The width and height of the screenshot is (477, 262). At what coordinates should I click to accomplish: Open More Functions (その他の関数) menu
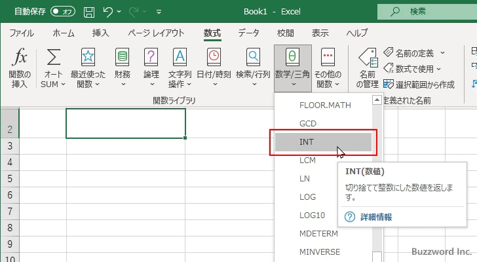click(x=328, y=68)
